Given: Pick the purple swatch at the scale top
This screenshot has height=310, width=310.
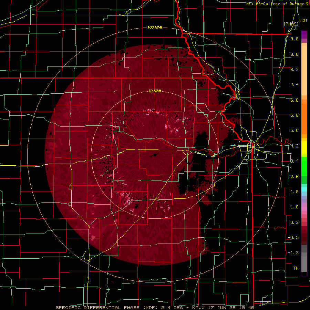Looking at the screenshot, I should coord(304,34).
